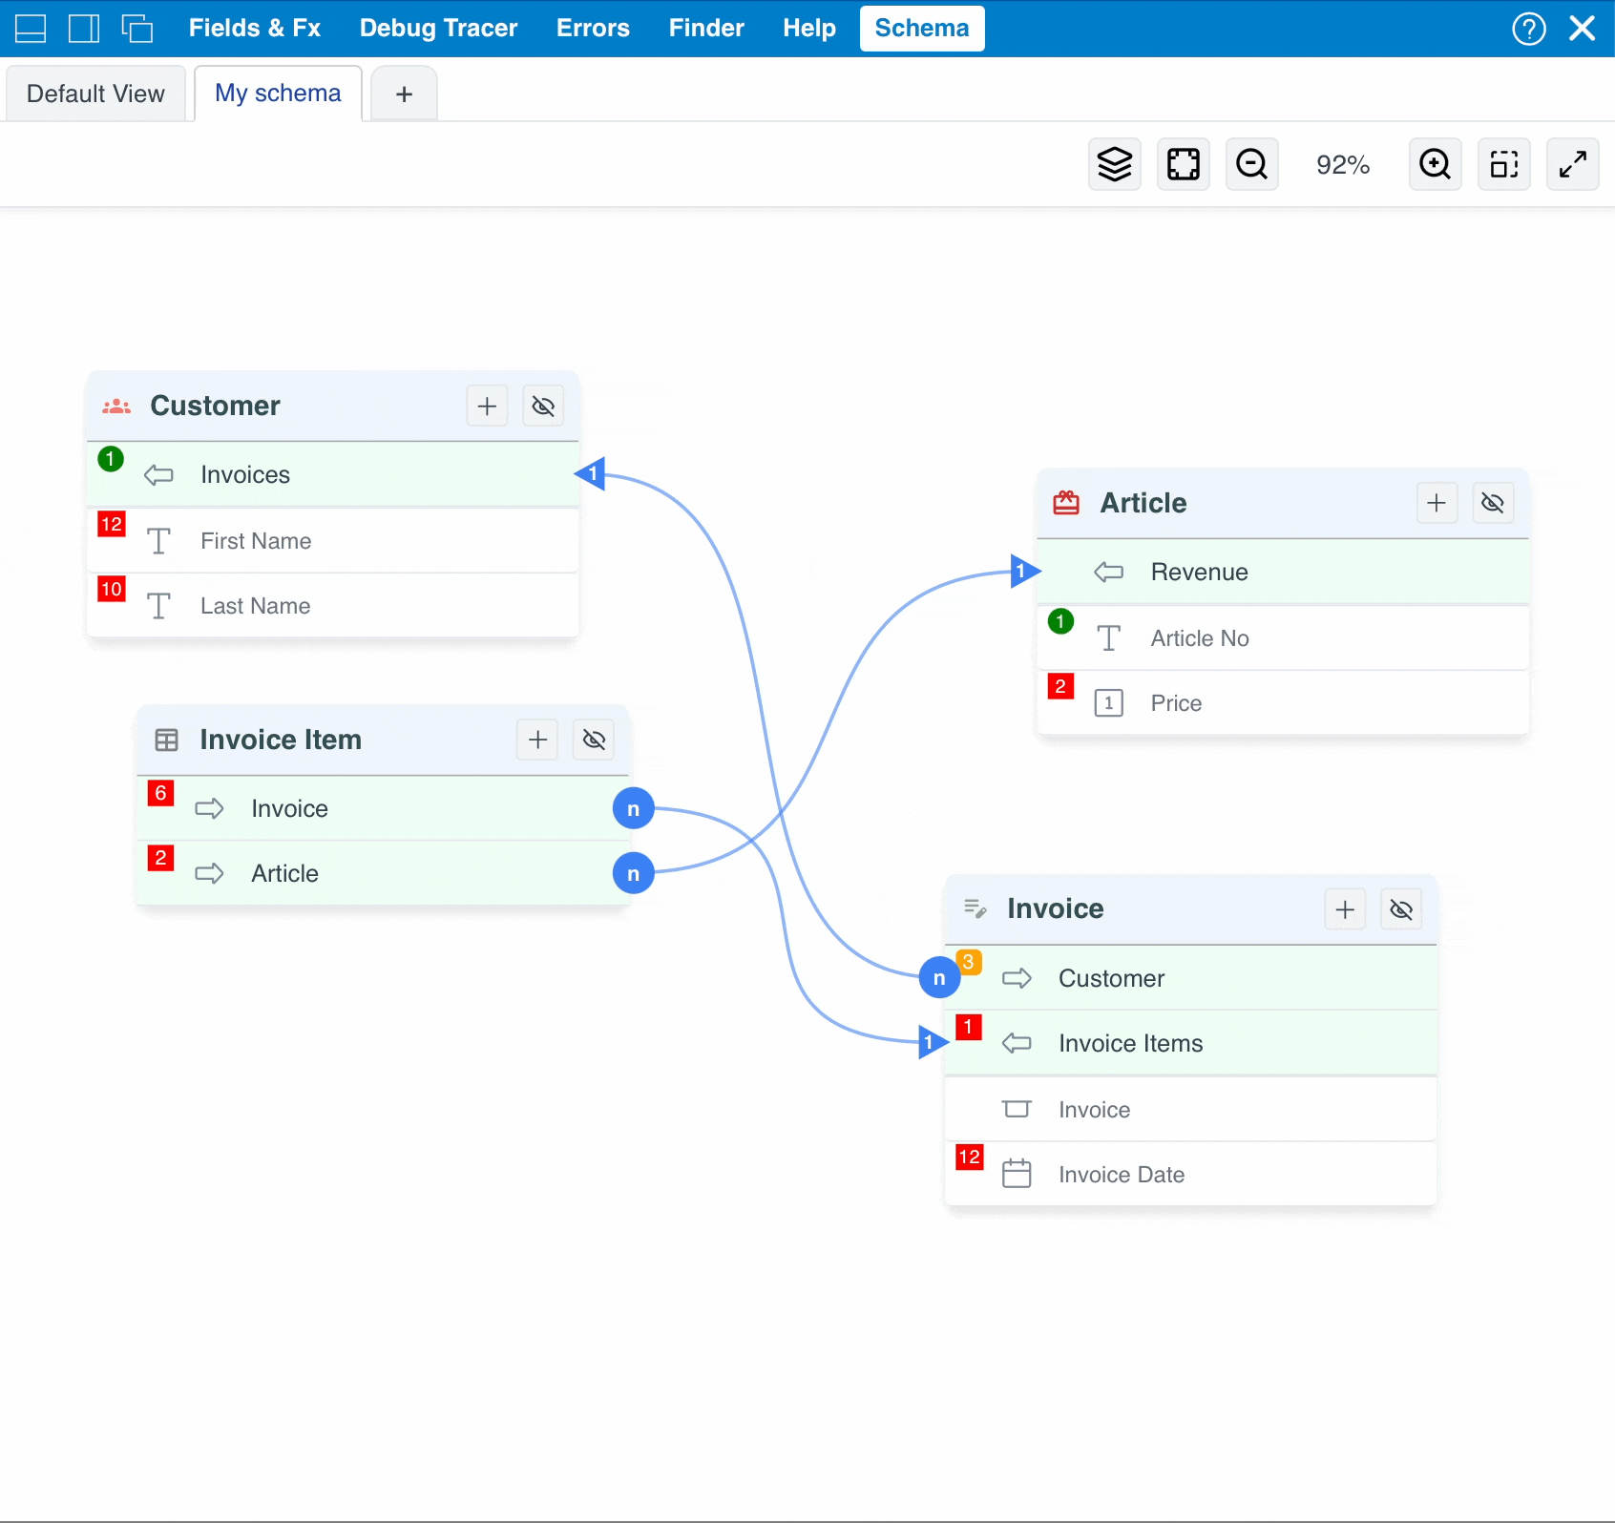Add a field to Invoice Item table
Viewport: 1615px width, 1523px height.
pos(537,740)
